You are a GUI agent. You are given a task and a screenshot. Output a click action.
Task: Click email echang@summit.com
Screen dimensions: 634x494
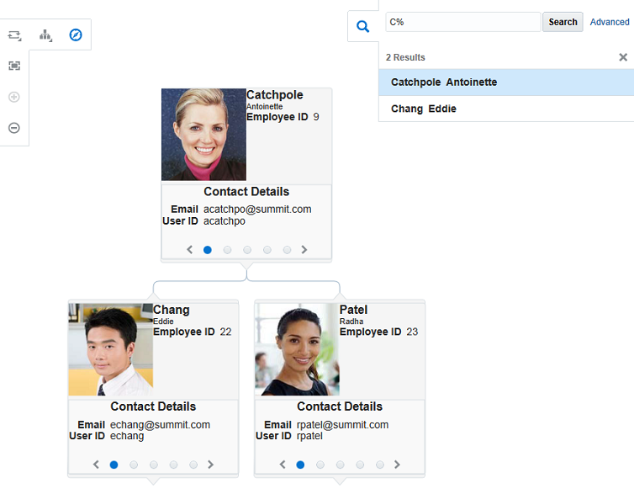tap(160, 425)
